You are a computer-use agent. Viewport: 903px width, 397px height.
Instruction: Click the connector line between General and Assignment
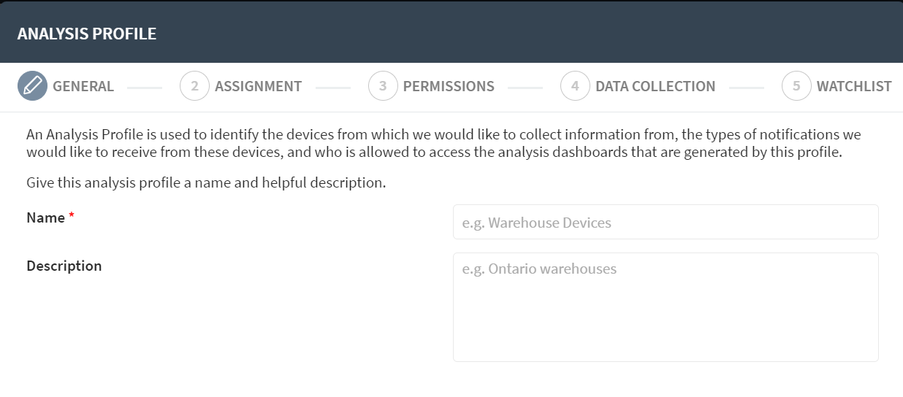coord(145,88)
